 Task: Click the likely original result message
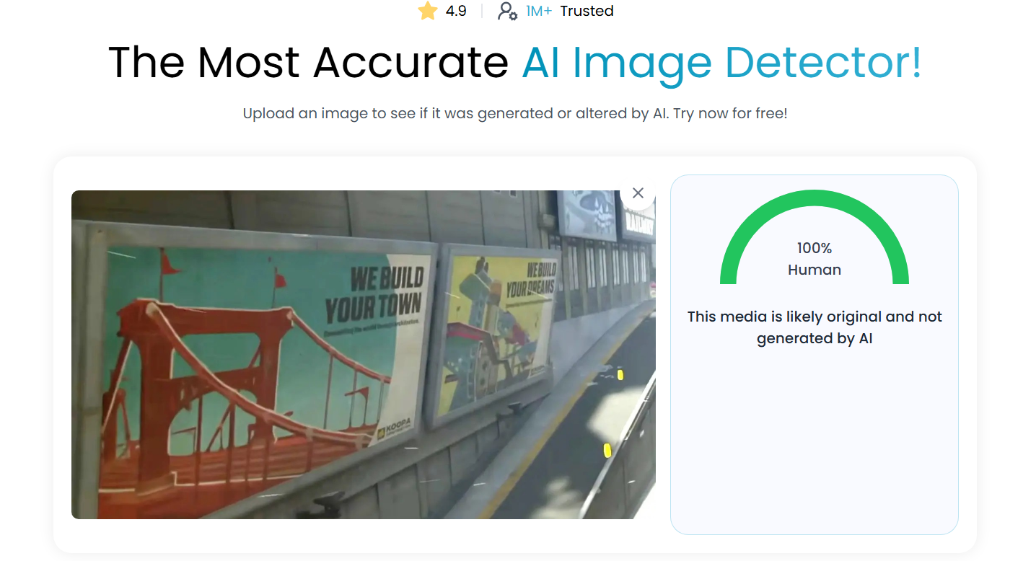pyautogui.click(x=815, y=327)
